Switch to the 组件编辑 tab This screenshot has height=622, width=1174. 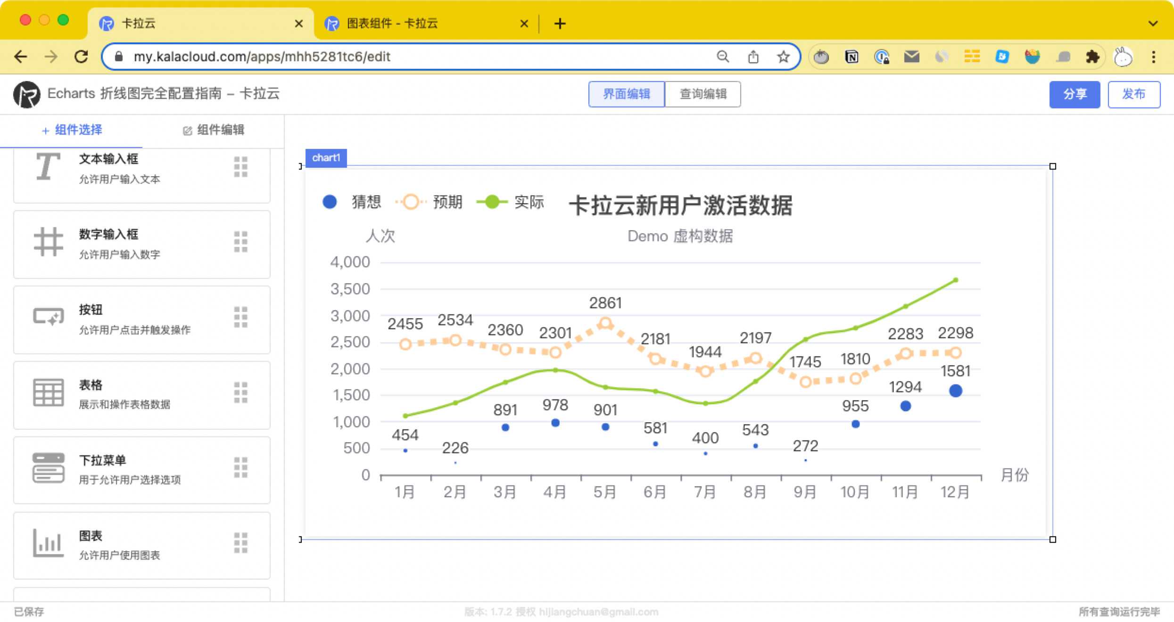click(214, 130)
